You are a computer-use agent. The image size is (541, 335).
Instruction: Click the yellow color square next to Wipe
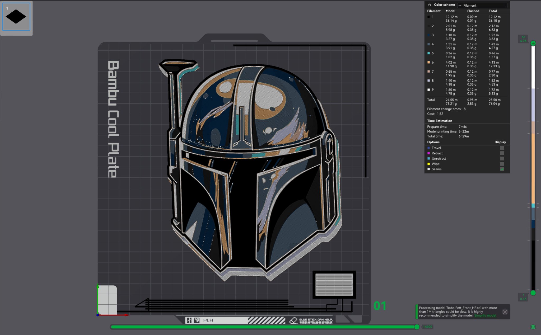point(428,164)
